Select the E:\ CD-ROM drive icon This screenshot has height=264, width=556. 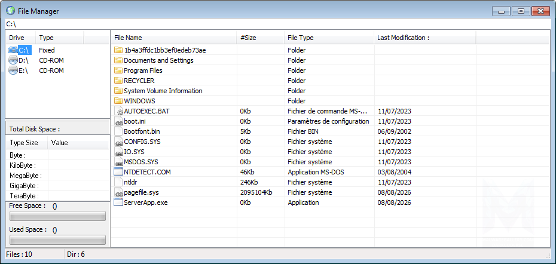click(13, 70)
